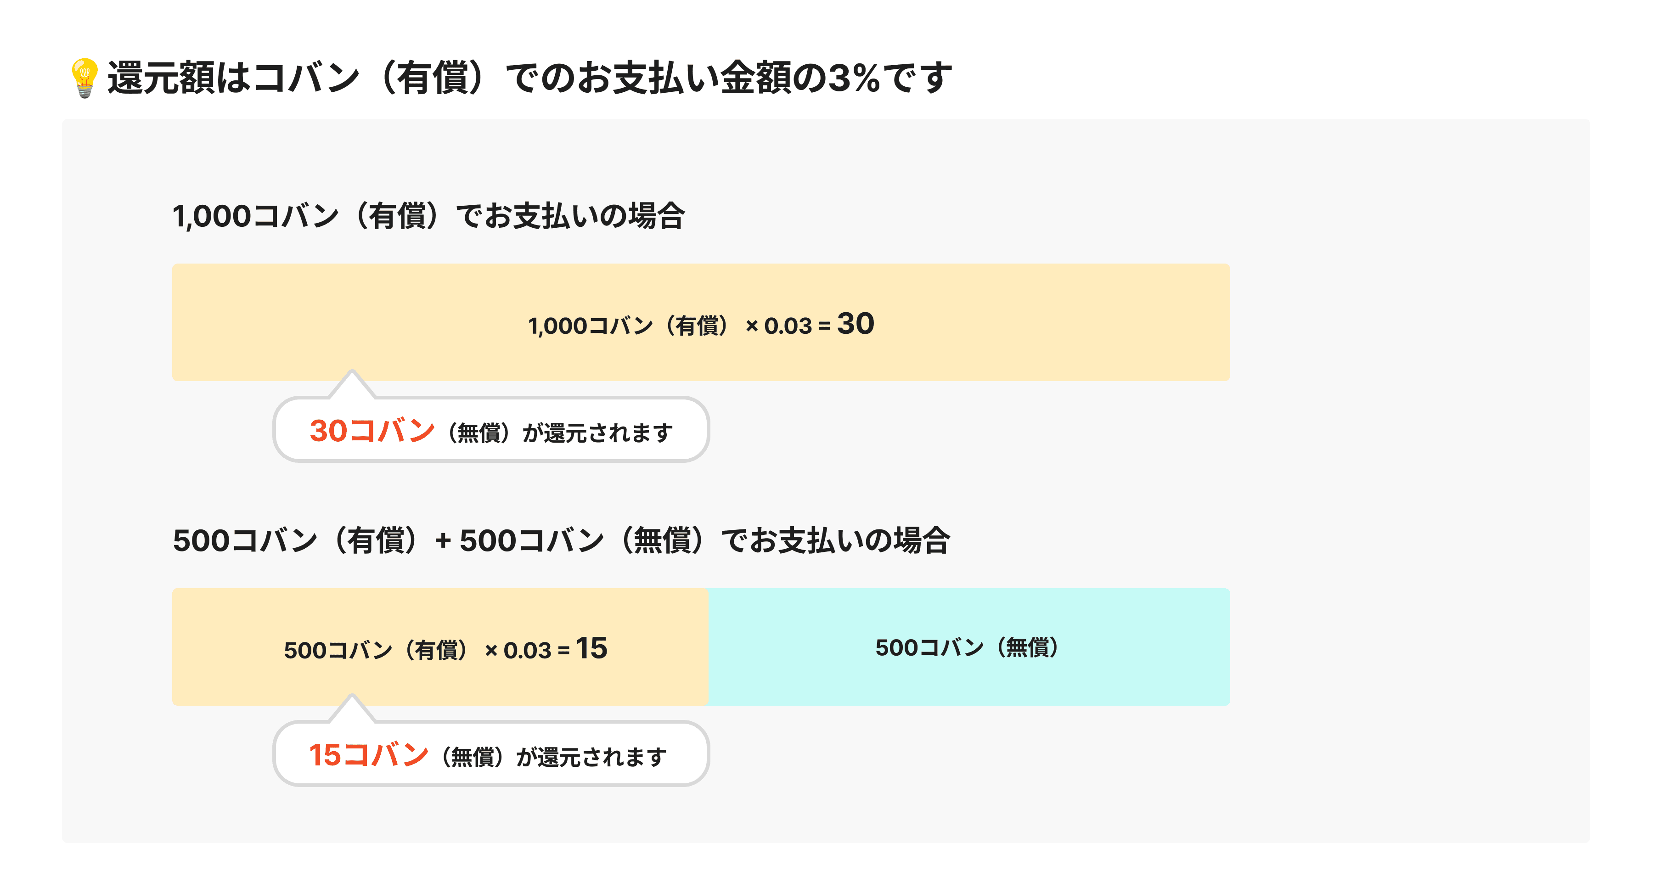Click the bold result number 15
Screen dimensions: 1655x877
pos(592,647)
